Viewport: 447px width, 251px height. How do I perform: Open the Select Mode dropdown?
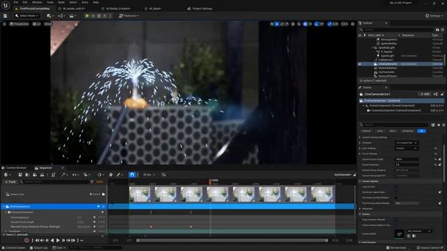27,16
